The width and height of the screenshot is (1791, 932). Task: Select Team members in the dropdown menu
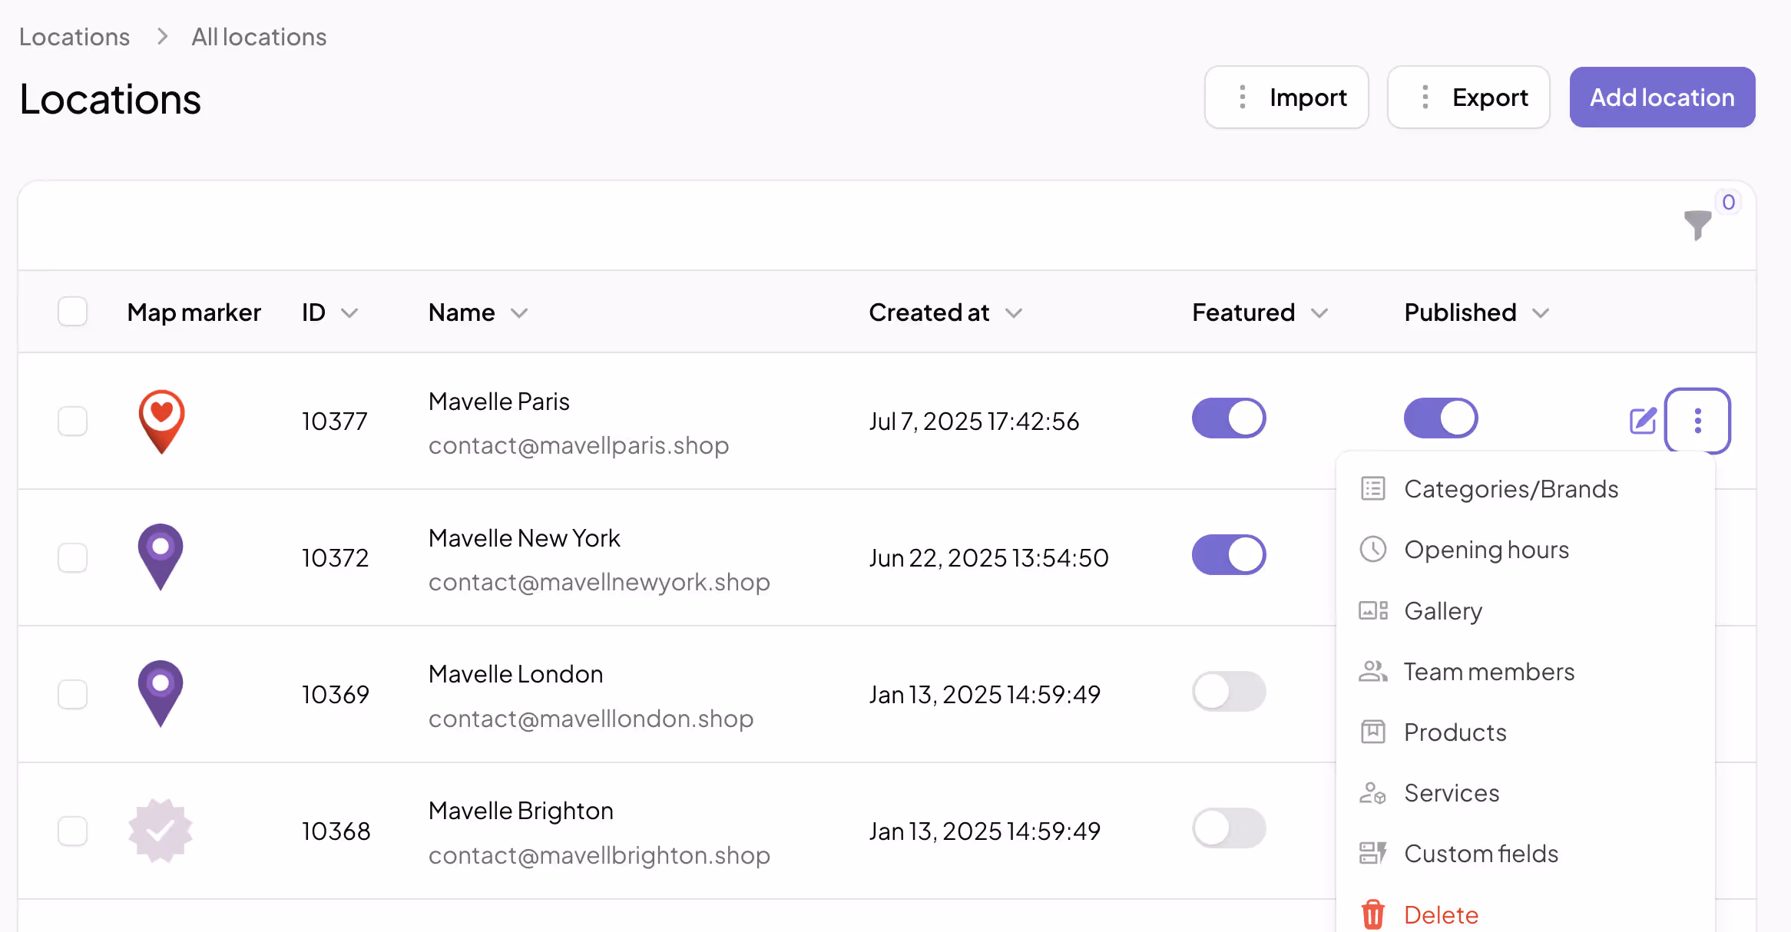(1488, 672)
